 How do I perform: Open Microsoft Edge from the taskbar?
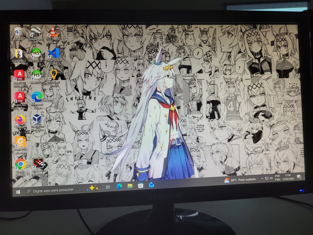[x=119, y=186]
